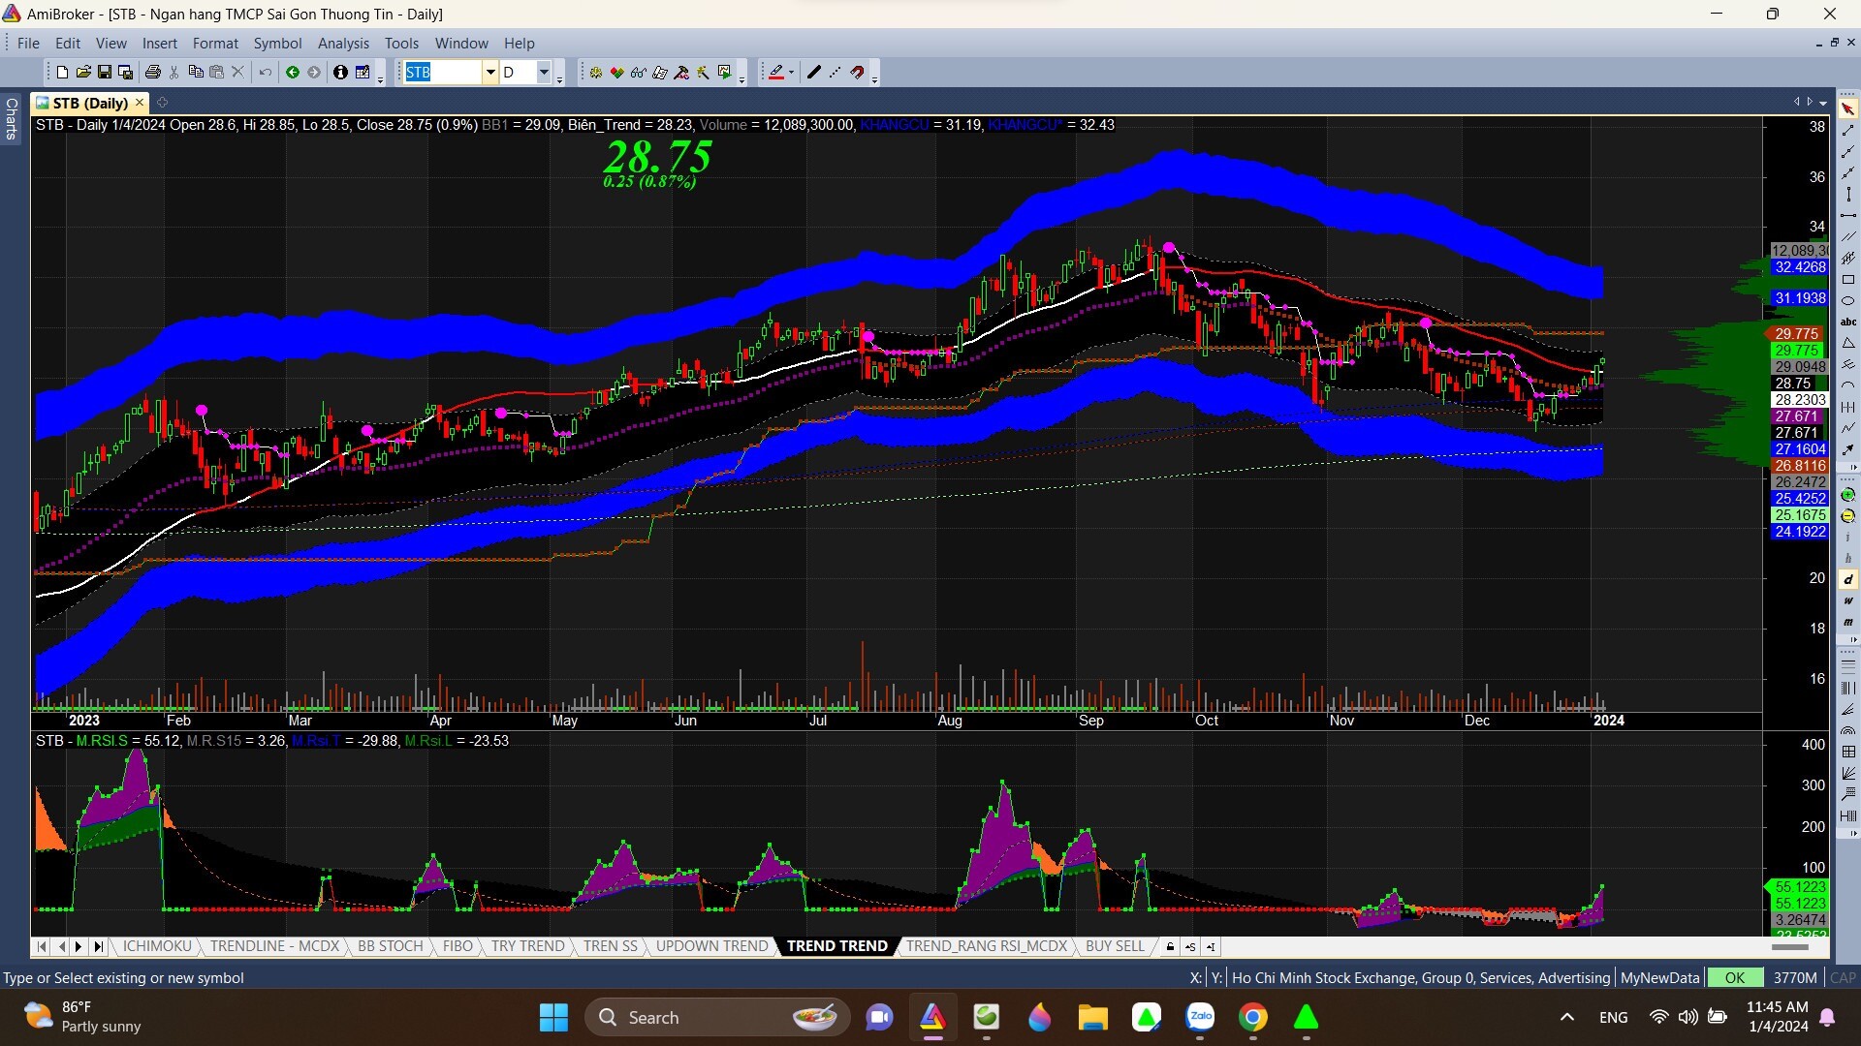
Task: Click the New document icon
Action: (x=62, y=73)
